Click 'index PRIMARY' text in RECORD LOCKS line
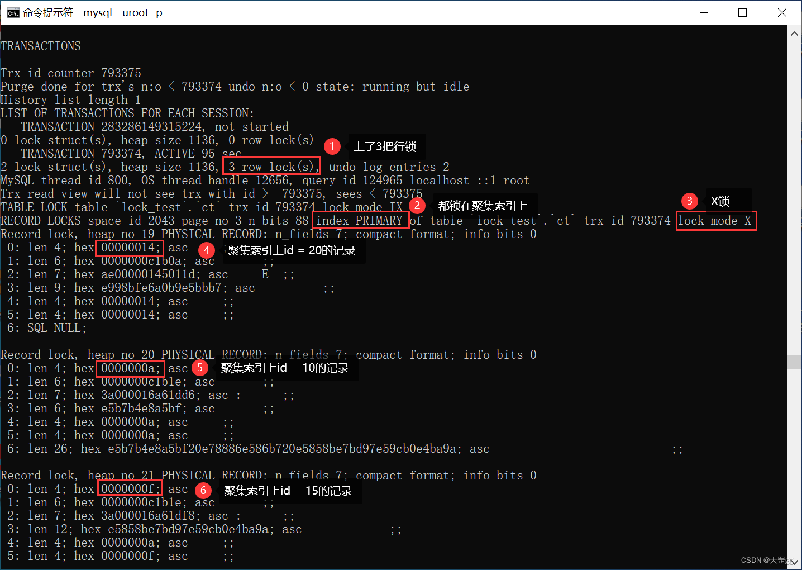 (359, 221)
